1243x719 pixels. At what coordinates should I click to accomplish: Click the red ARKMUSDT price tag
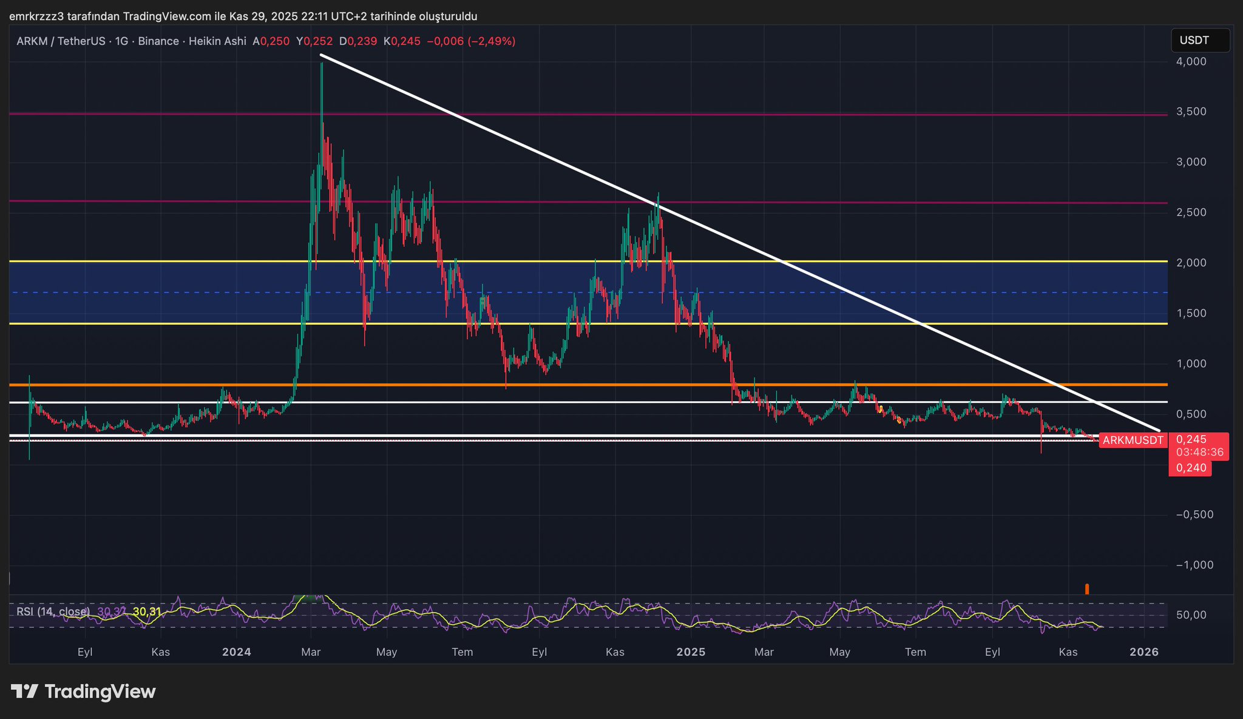click(x=1133, y=441)
